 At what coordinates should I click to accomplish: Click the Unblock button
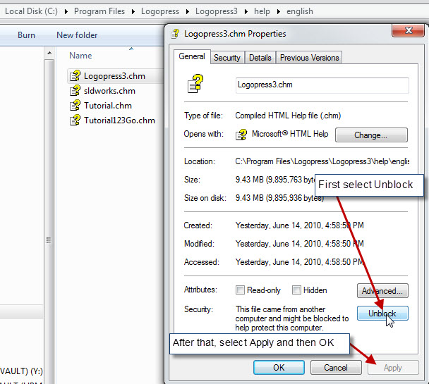(382, 313)
